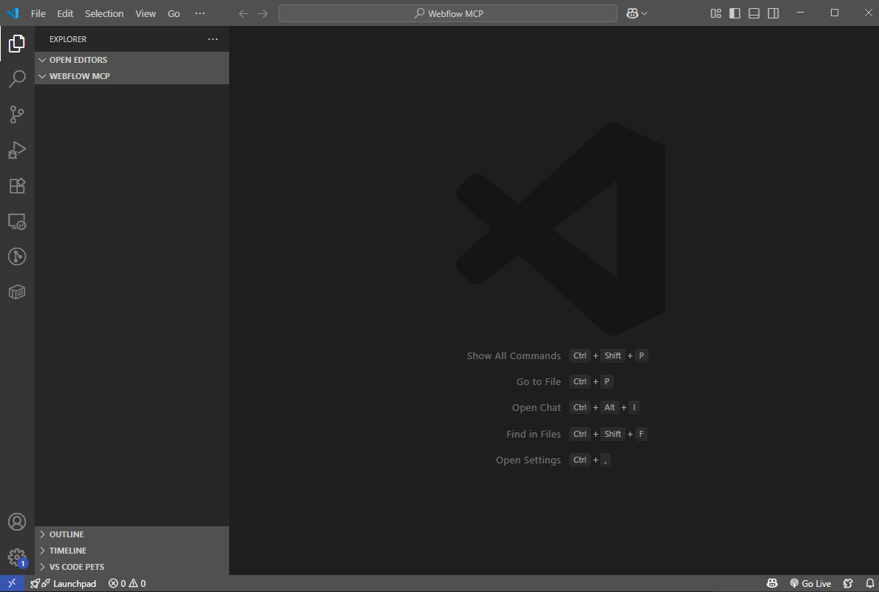Open the GitLens activity bar icon
This screenshot has height=592, width=879.
pyautogui.click(x=17, y=256)
